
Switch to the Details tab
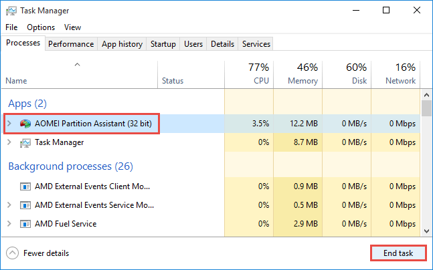pyautogui.click(x=222, y=44)
